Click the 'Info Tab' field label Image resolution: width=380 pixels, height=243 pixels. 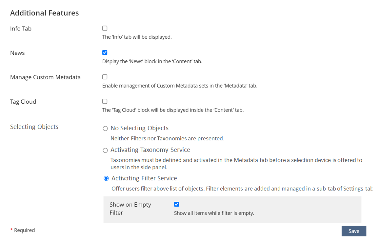[x=21, y=29]
